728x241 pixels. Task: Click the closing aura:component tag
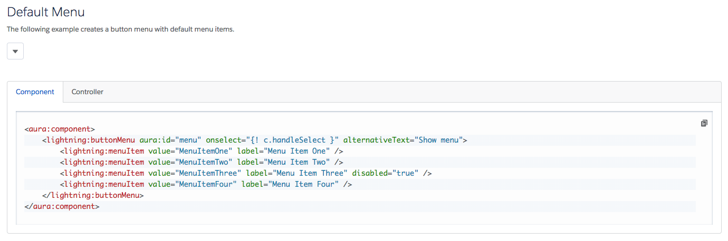(x=62, y=206)
